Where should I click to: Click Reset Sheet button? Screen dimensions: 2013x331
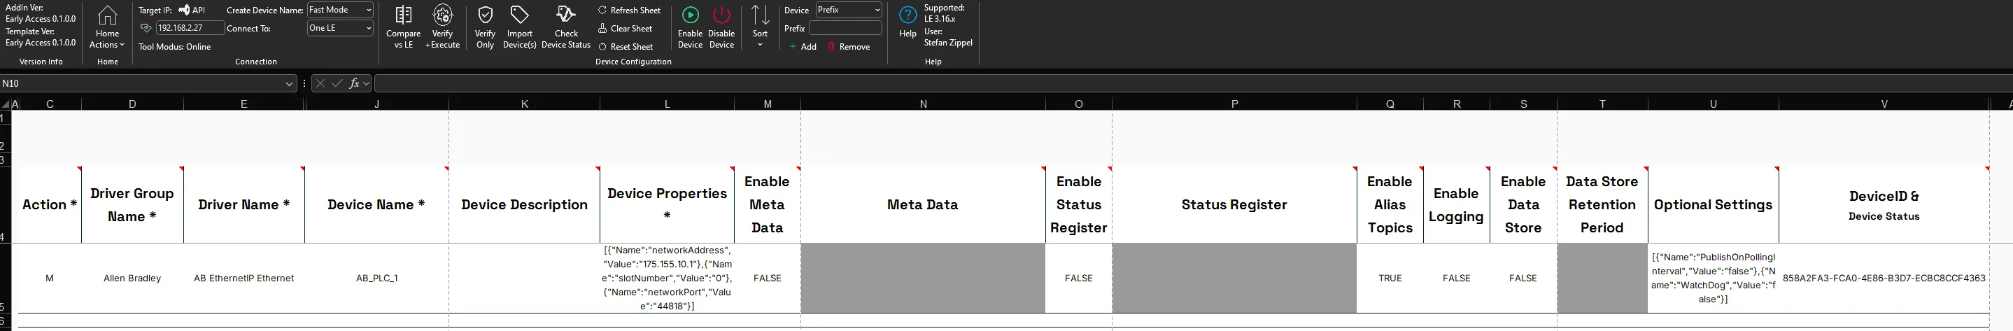(625, 47)
